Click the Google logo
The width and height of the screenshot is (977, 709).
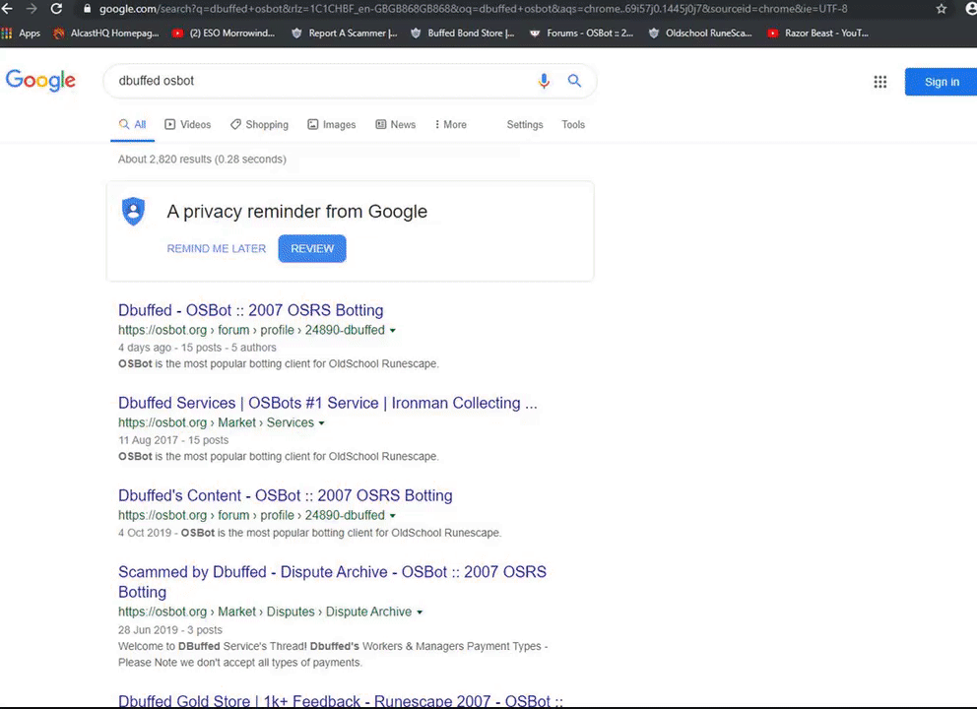(40, 81)
